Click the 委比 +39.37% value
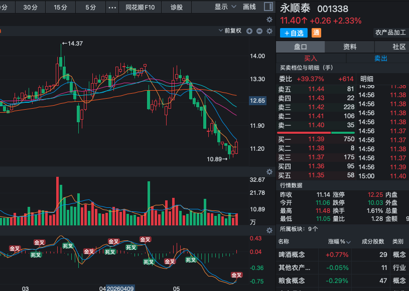Image resolution: width=409 pixels, height=291 pixels. tap(310, 79)
